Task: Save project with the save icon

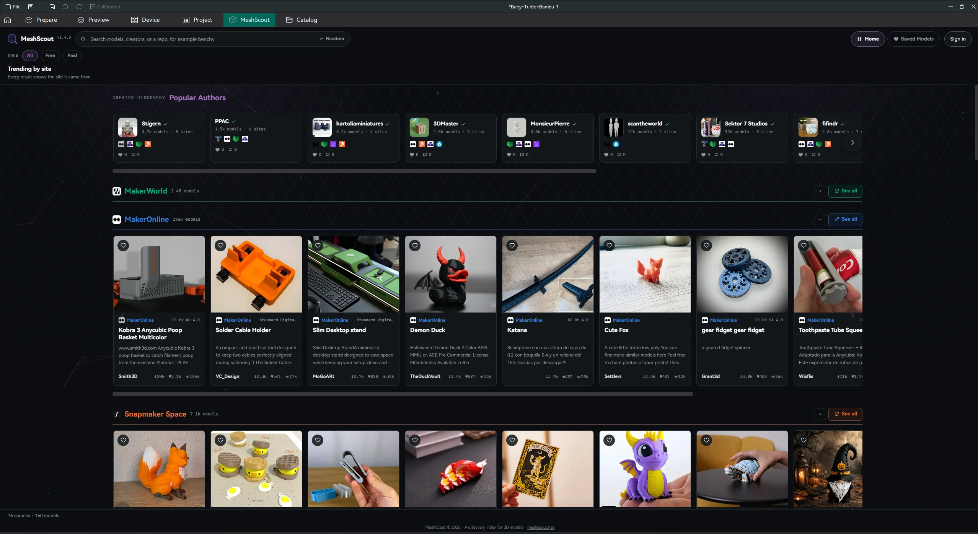Action: (x=52, y=7)
